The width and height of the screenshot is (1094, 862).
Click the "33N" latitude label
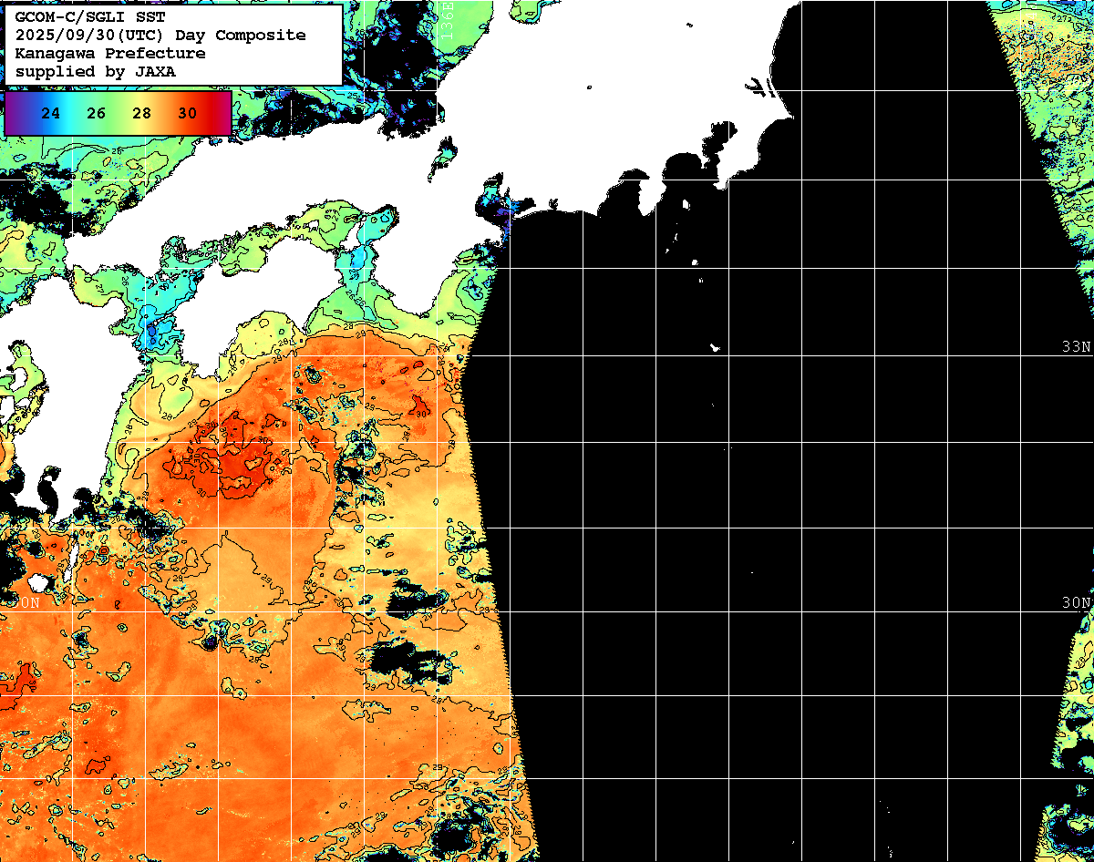1077,347
